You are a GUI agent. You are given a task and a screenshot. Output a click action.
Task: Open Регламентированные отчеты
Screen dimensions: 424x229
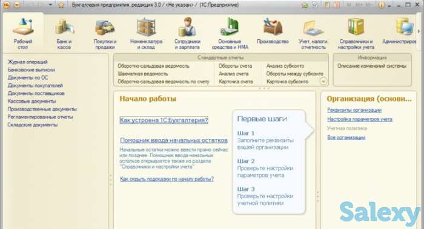(x=41, y=117)
